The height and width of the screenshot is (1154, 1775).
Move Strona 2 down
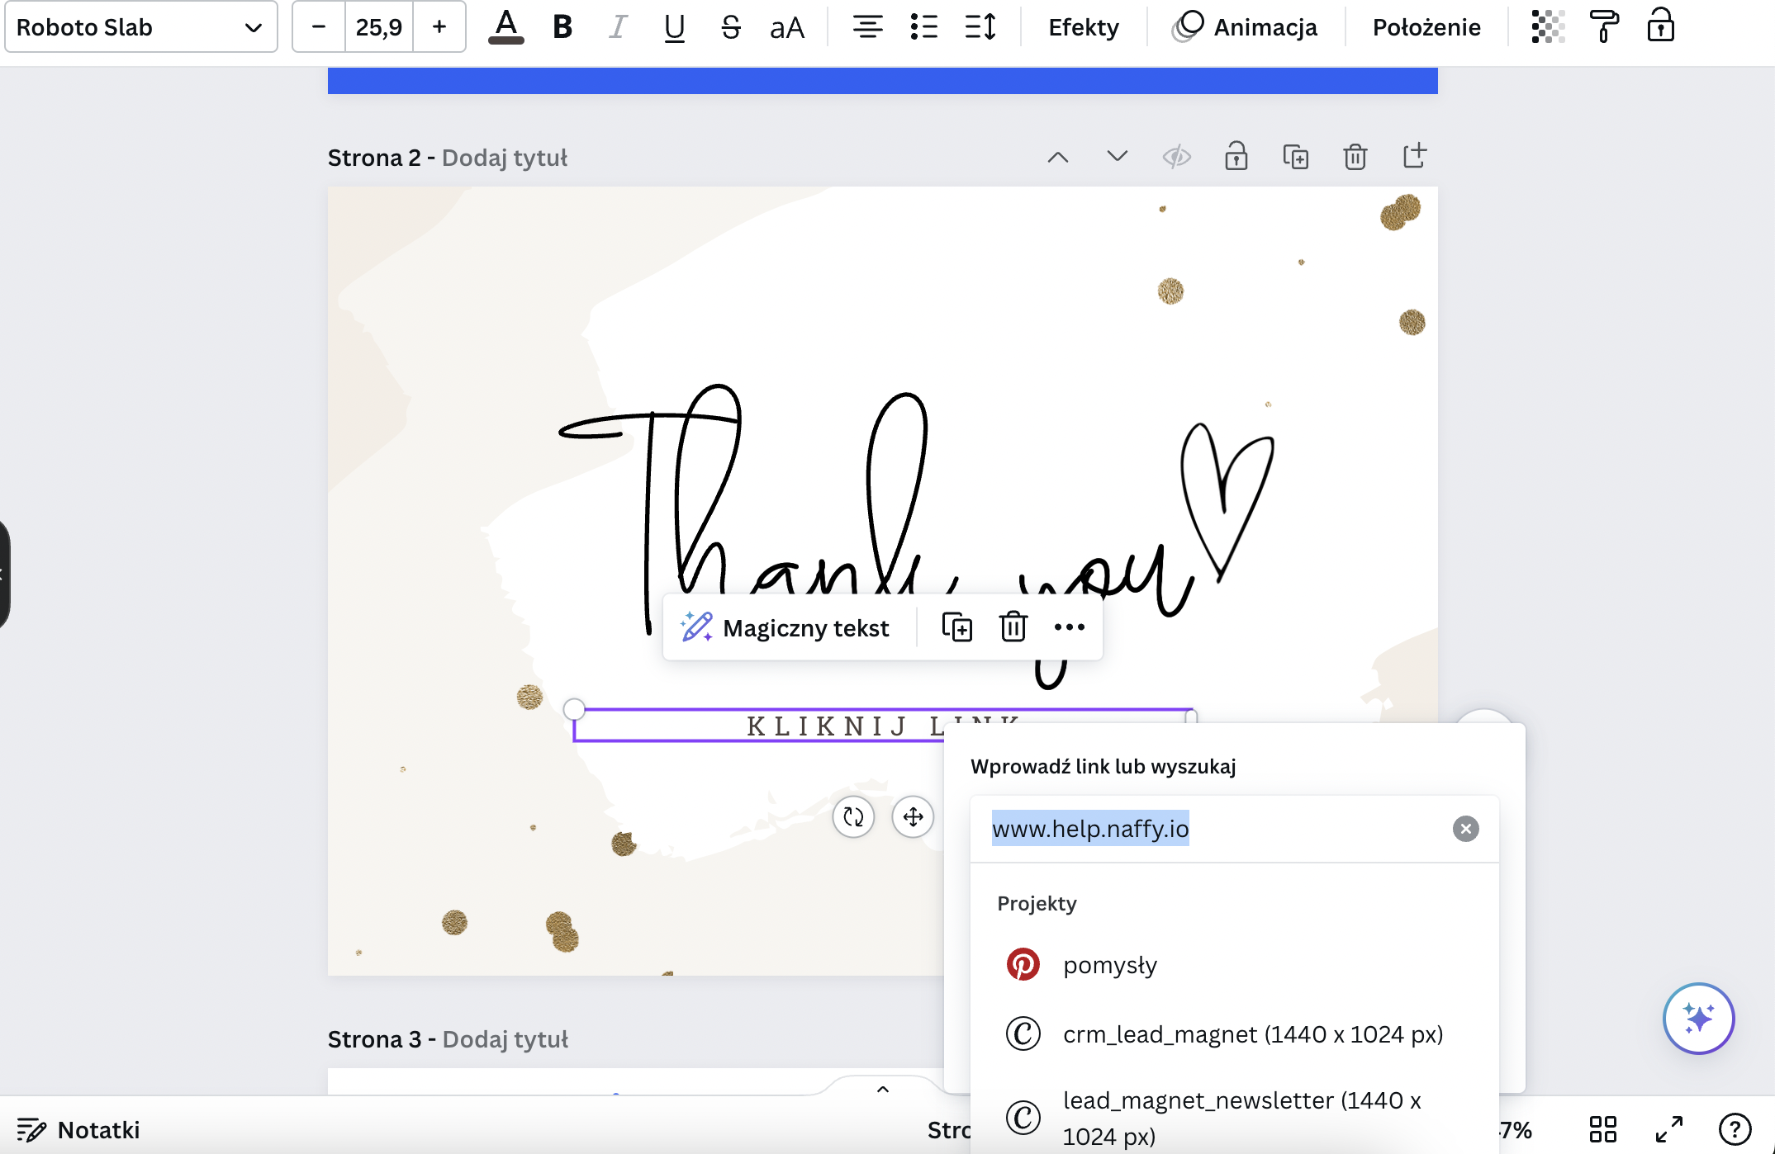[x=1118, y=157]
